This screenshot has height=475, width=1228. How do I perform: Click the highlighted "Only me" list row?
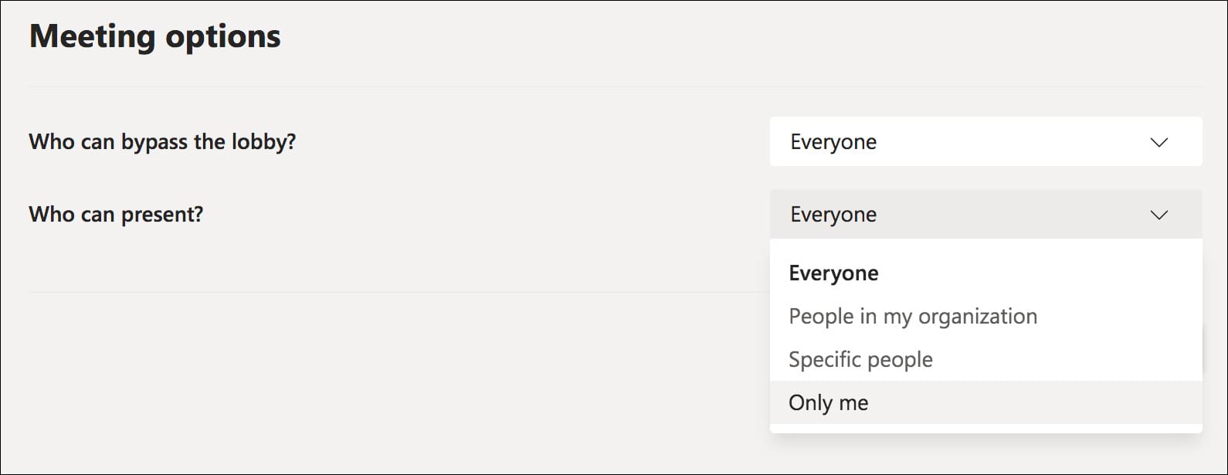[x=985, y=402]
